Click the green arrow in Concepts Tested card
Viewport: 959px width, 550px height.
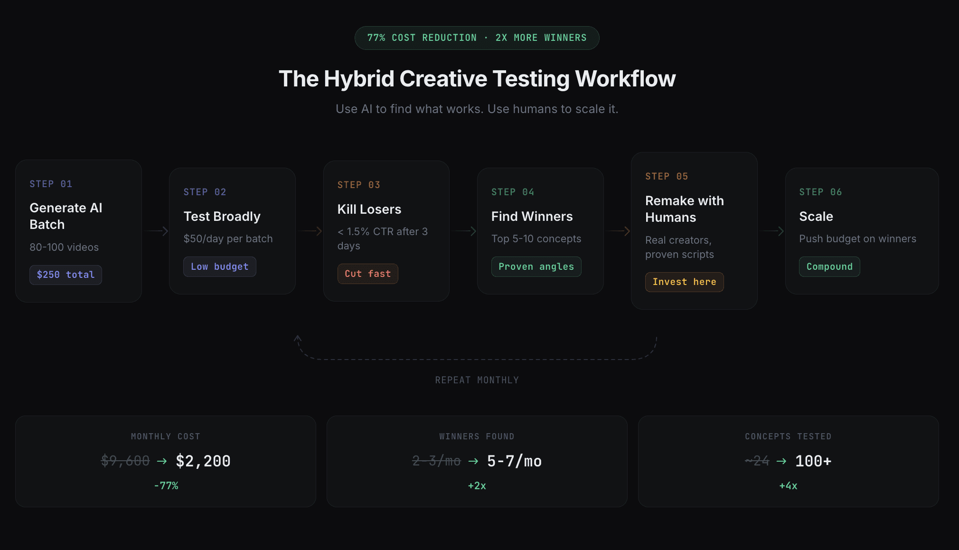pos(781,461)
